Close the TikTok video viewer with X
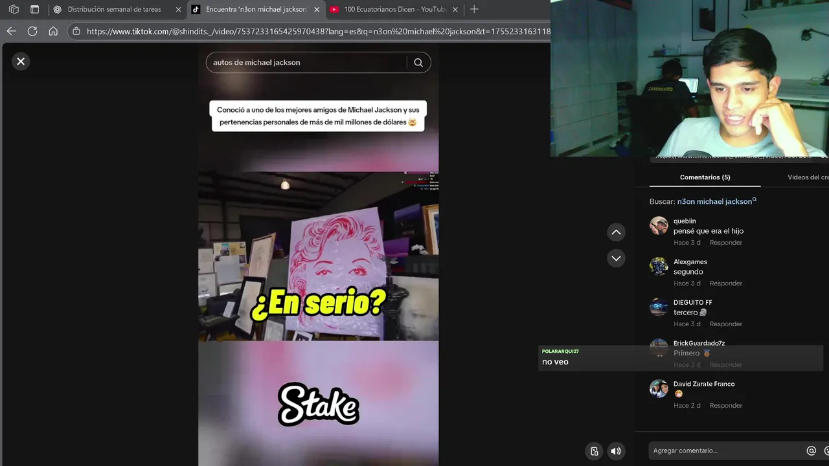The image size is (829, 466). (21, 61)
